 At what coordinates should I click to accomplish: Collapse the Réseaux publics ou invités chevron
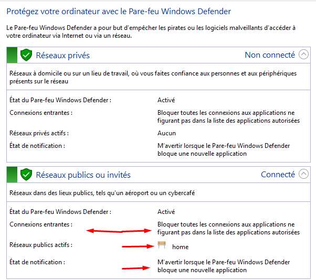pyautogui.click(x=303, y=174)
